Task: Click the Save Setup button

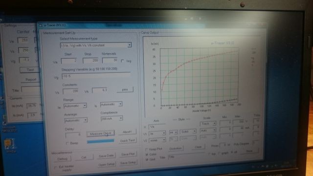Action: [128, 163]
